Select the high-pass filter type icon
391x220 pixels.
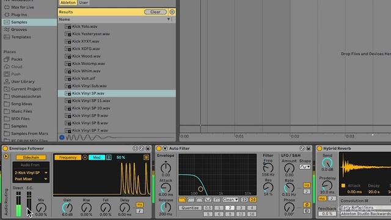pos(191,200)
